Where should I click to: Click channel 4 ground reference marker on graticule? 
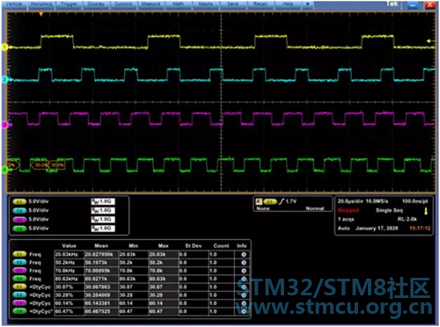[5, 170]
